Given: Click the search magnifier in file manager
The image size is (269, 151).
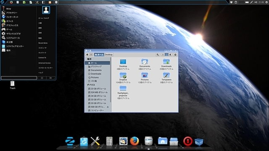Looking at the screenshot, I should pyautogui.click(x=158, y=55).
